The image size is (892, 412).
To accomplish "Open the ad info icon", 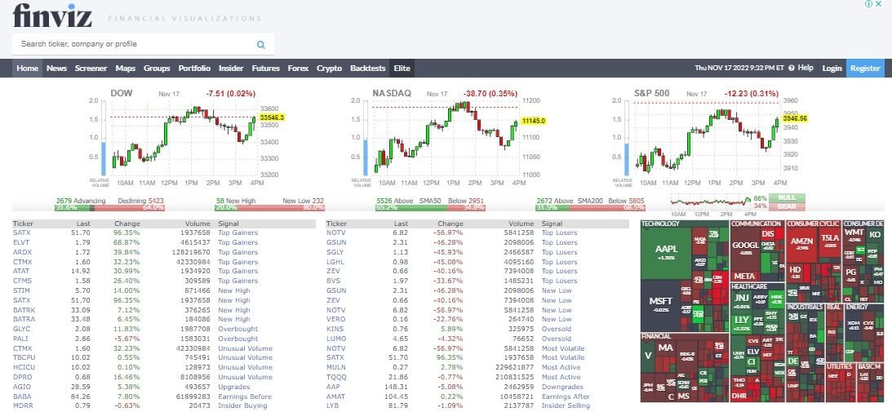I will tap(868, 4).
